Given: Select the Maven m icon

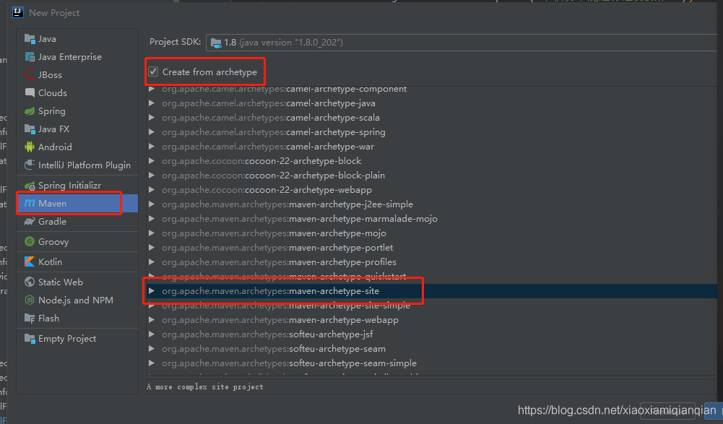Looking at the screenshot, I should (x=30, y=204).
